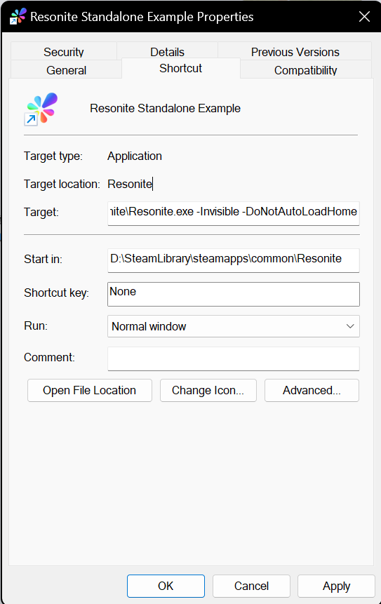This screenshot has width=381, height=604.
Task: Open the Previous Versions tab
Action: [x=295, y=52]
